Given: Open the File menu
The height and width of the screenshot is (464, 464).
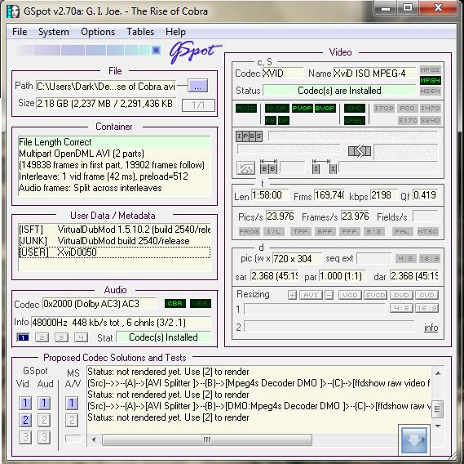Looking at the screenshot, I should 20,32.
